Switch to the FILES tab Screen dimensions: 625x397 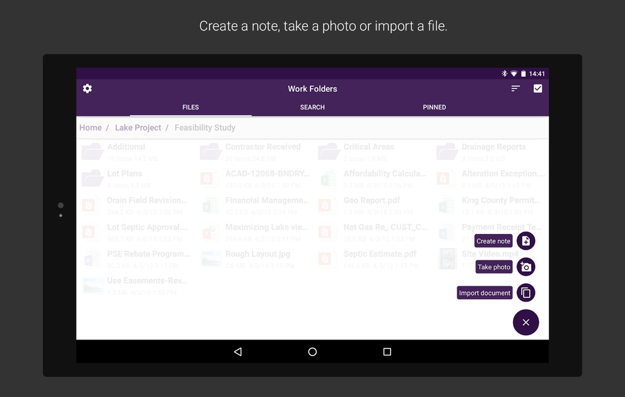(191, 107)
